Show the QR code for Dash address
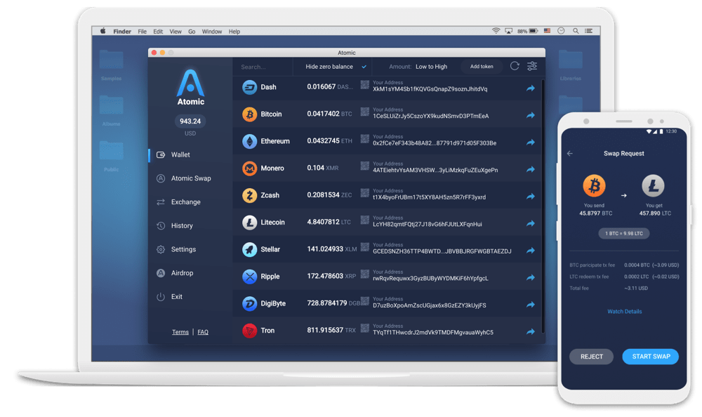 365,85
